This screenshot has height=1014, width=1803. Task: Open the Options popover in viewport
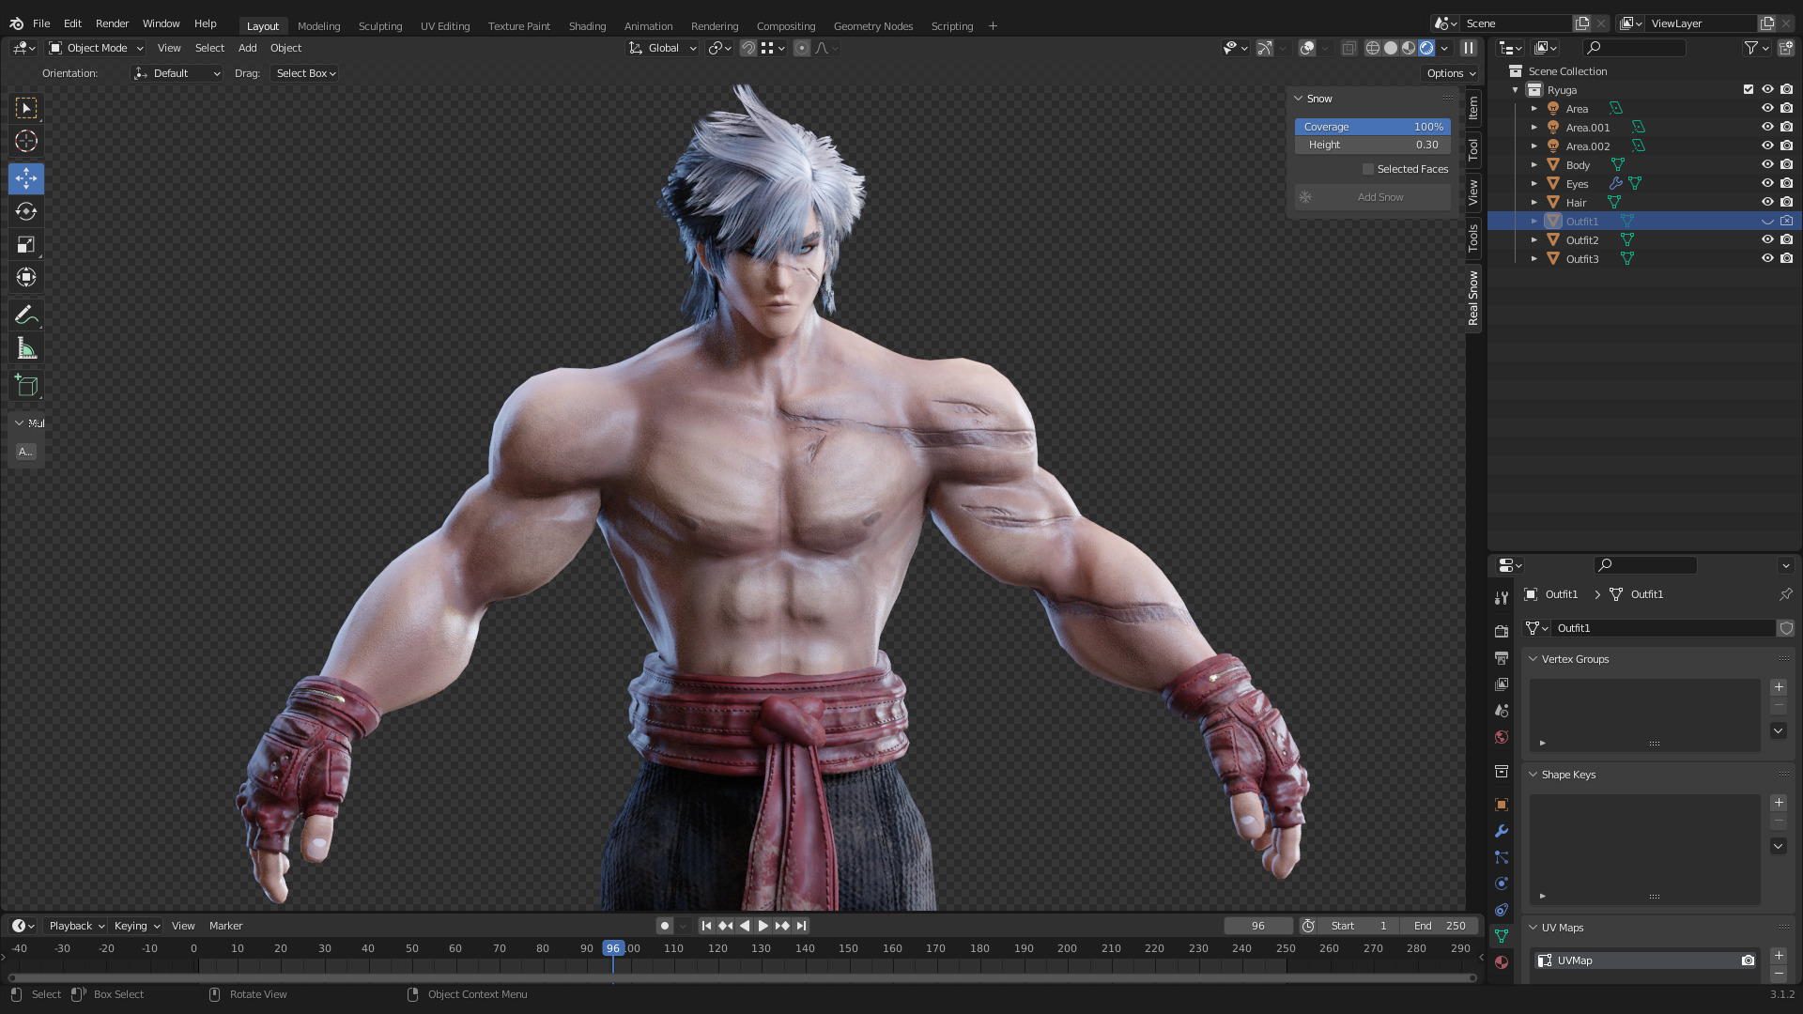[x=1450, y=73]
